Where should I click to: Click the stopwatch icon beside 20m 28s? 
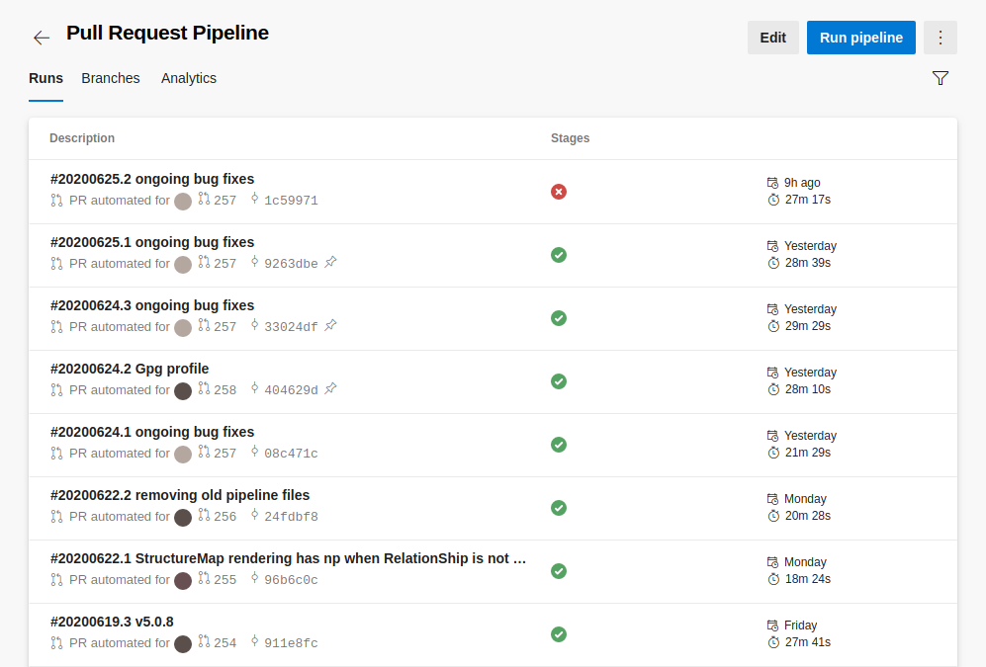click(773, 516)
